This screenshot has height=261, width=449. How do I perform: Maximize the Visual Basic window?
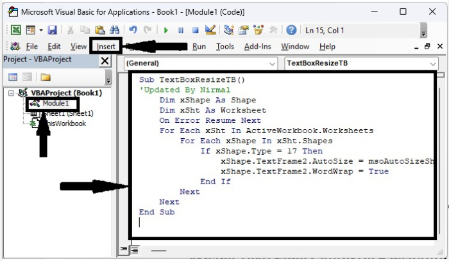[403, 12]
